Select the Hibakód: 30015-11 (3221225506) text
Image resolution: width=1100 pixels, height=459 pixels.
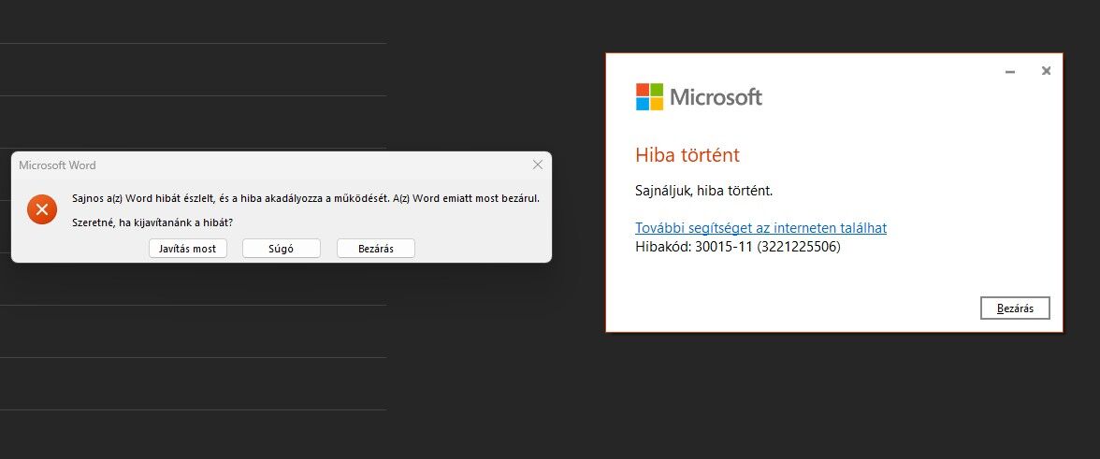[737, 247]
